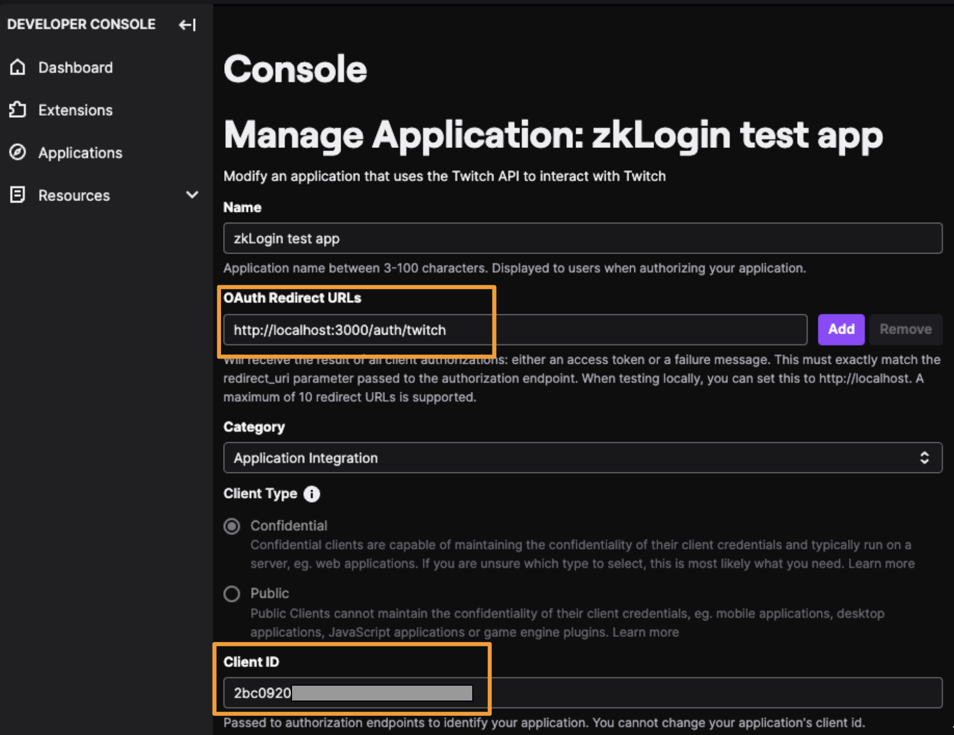
Task: Click the Category label
Action: click(x=254, y=427)
